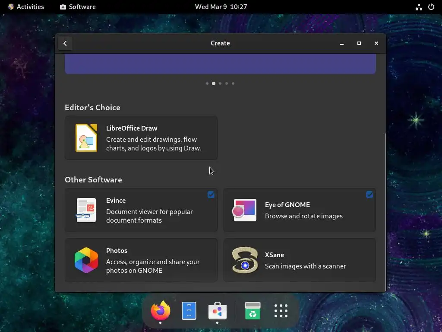Open the Photos app title
Viewport: 442px width, 332px height.
117,250
